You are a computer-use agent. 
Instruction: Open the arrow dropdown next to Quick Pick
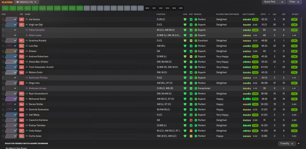point(282,2)
